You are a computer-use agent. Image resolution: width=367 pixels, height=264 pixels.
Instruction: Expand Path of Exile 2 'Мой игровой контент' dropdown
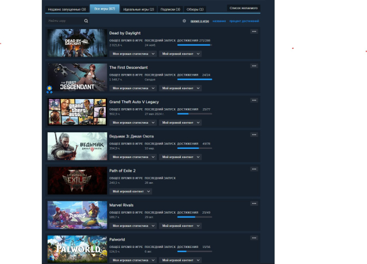point(131,191)
